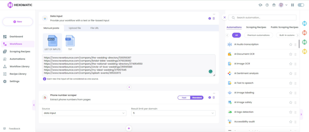Screen dimensions: 309x132
Task: Minimize the Phone number scraper card
Action: pyautogui.click(x=214, y=93)
